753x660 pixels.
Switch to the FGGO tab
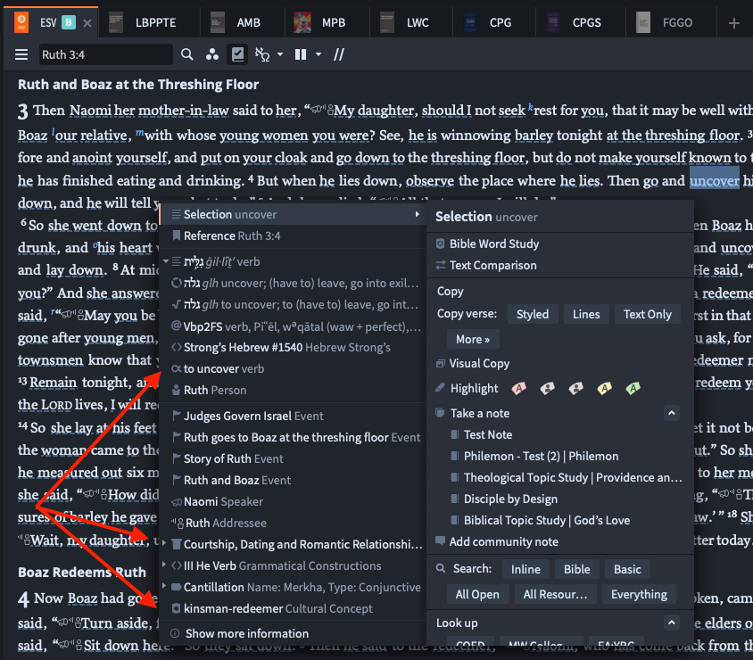[x=677, y=22]
